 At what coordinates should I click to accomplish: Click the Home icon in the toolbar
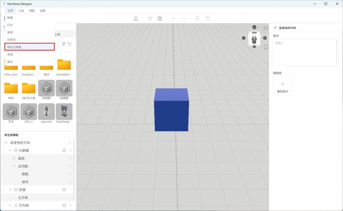[x=136, y=18]
